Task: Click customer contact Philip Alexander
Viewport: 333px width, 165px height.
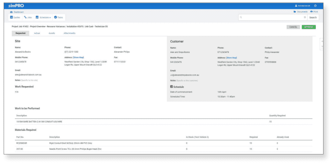Action: coord(272,52)
